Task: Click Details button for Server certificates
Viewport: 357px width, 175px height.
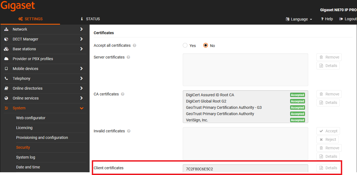Action: (x=328, y=66)
